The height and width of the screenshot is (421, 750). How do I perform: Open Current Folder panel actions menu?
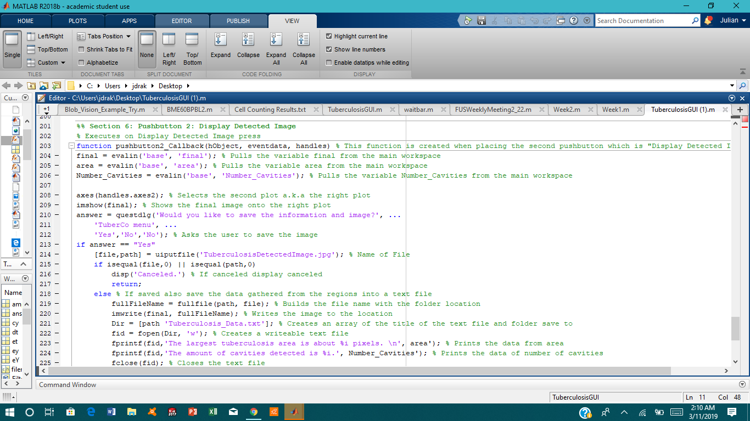point(25,98)
